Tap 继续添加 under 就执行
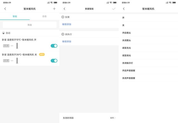 [67, 41]
